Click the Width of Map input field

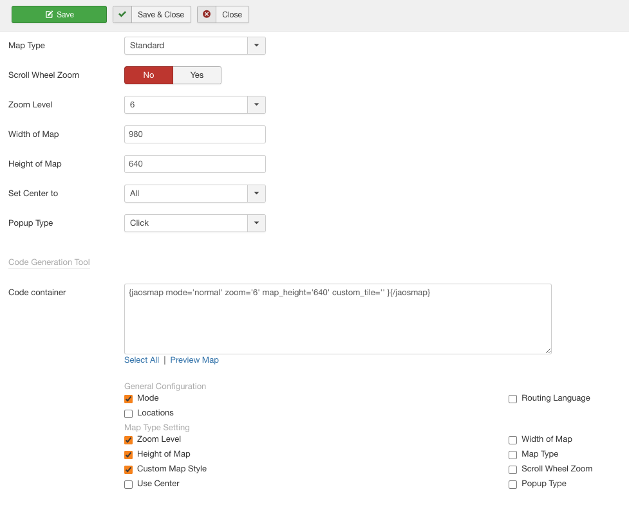[194, 134]
